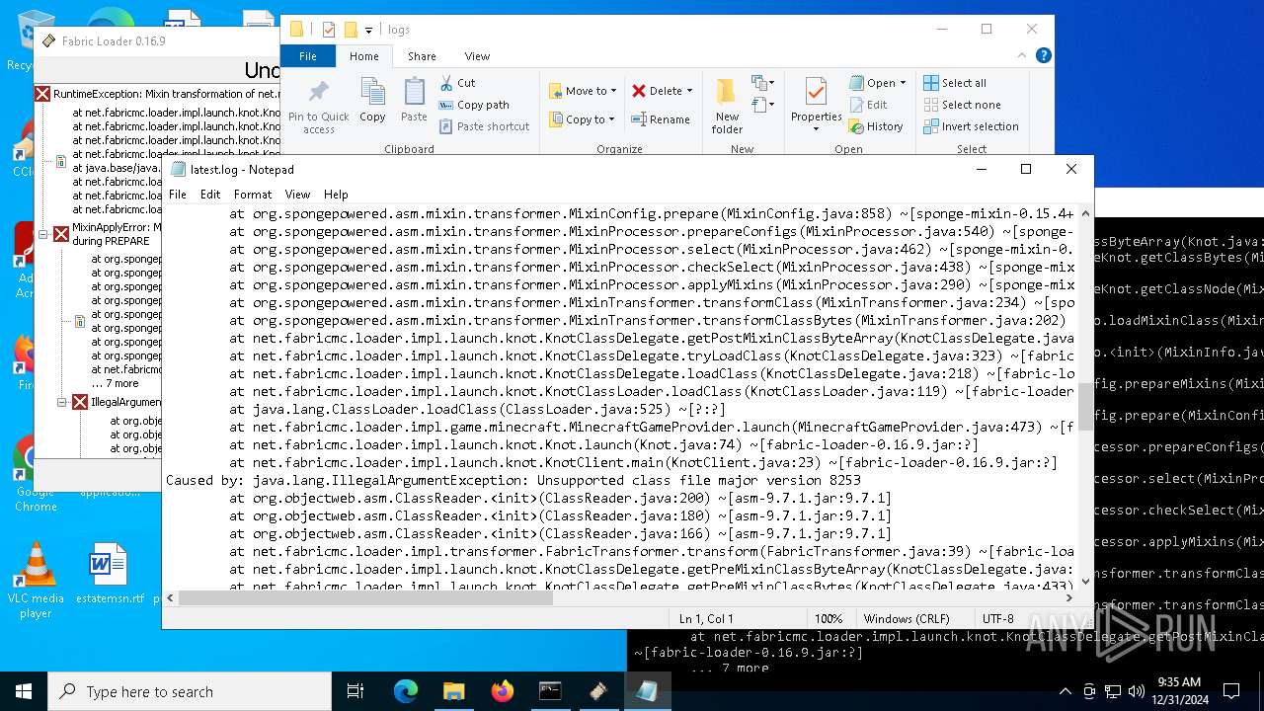Open File Explorer from the taskbar
The height and width of the screenshot is (711, 1264).
pyautogui.click(x=453, y=691)
